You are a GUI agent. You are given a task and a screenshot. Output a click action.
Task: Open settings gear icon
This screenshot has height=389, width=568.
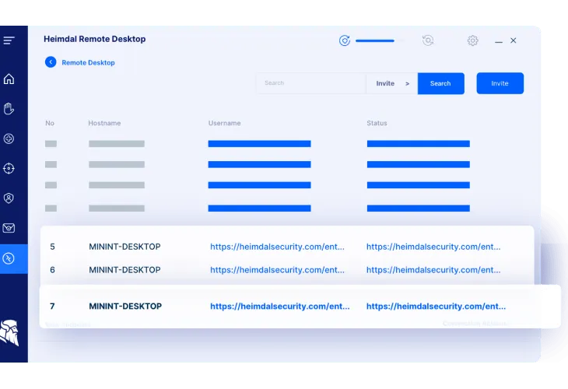click(x=473, y=40)
